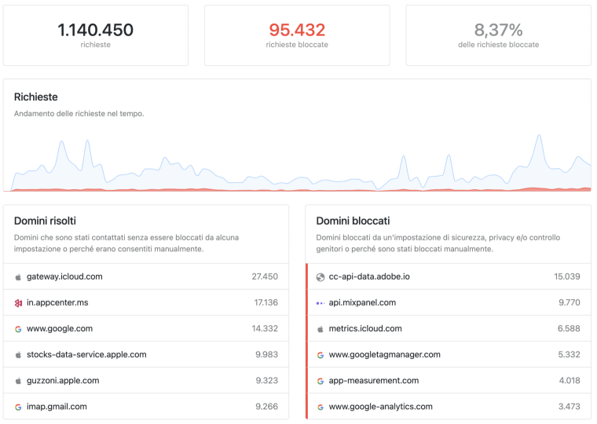Click the globe icon beside cc-api-data.adobe.io
597x424 pixels.
click(x=320, y=277)
